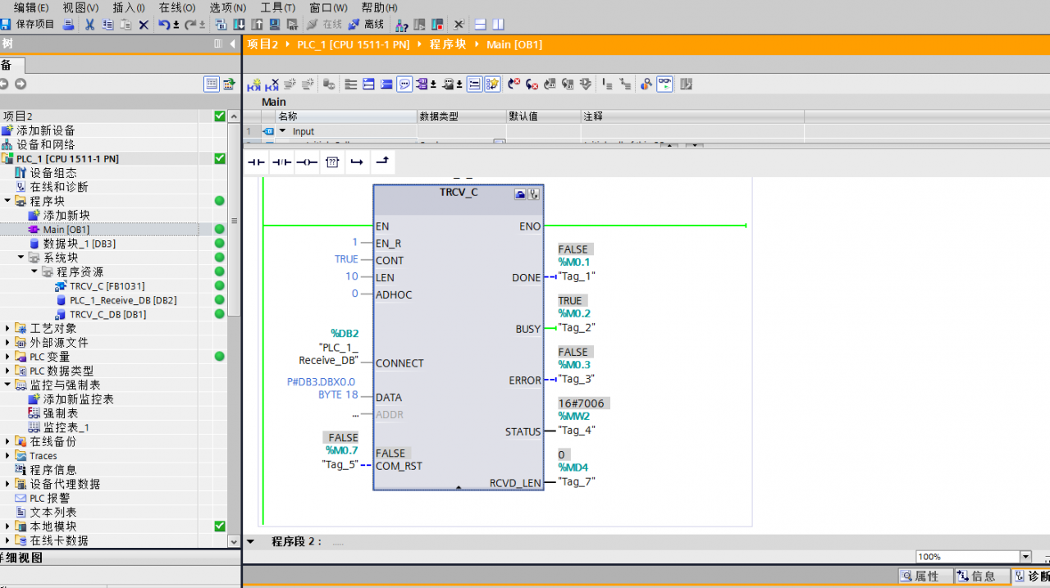This screenshot has width=1050, height=588.
Task: Click the green check beside 本地模块
Action: click(x=220, y=526)
